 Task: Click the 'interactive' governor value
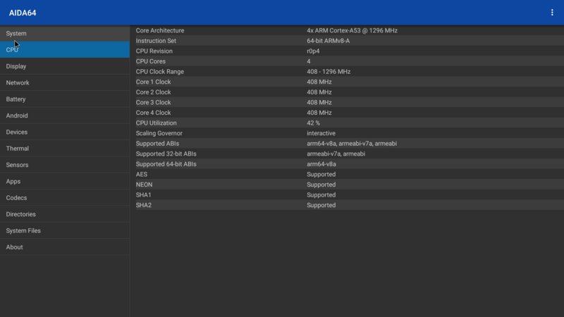[x=321, y=133]
